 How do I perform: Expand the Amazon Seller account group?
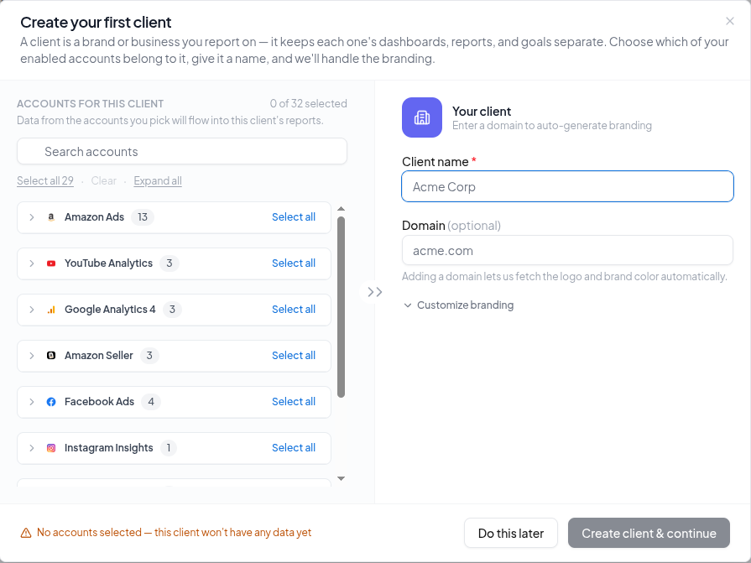32,355
